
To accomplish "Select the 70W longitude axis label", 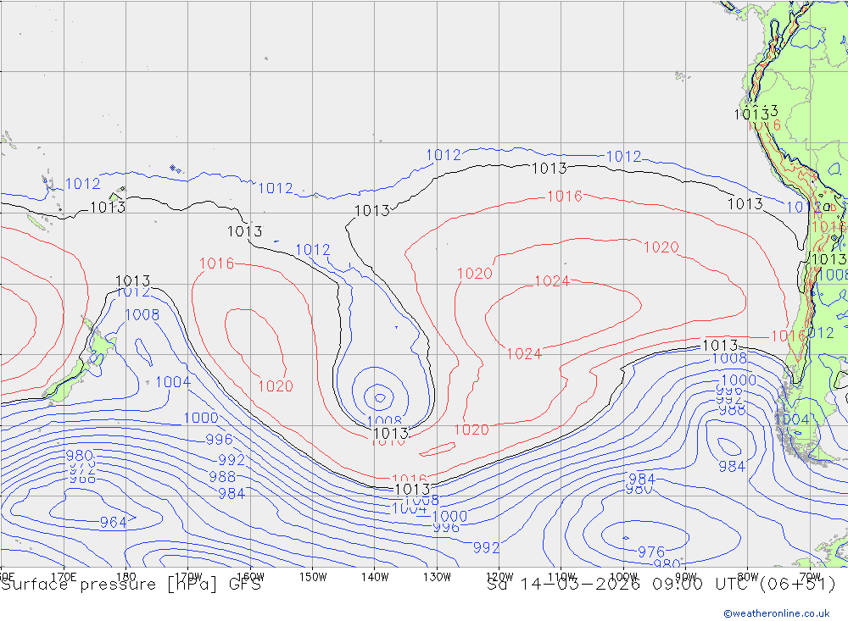I will (x=810, y=577).
